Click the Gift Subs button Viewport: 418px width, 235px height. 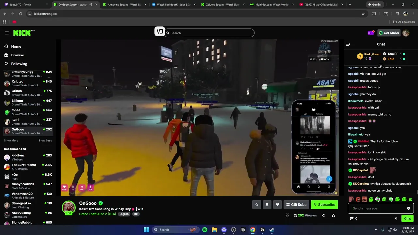tap(296, 205)
